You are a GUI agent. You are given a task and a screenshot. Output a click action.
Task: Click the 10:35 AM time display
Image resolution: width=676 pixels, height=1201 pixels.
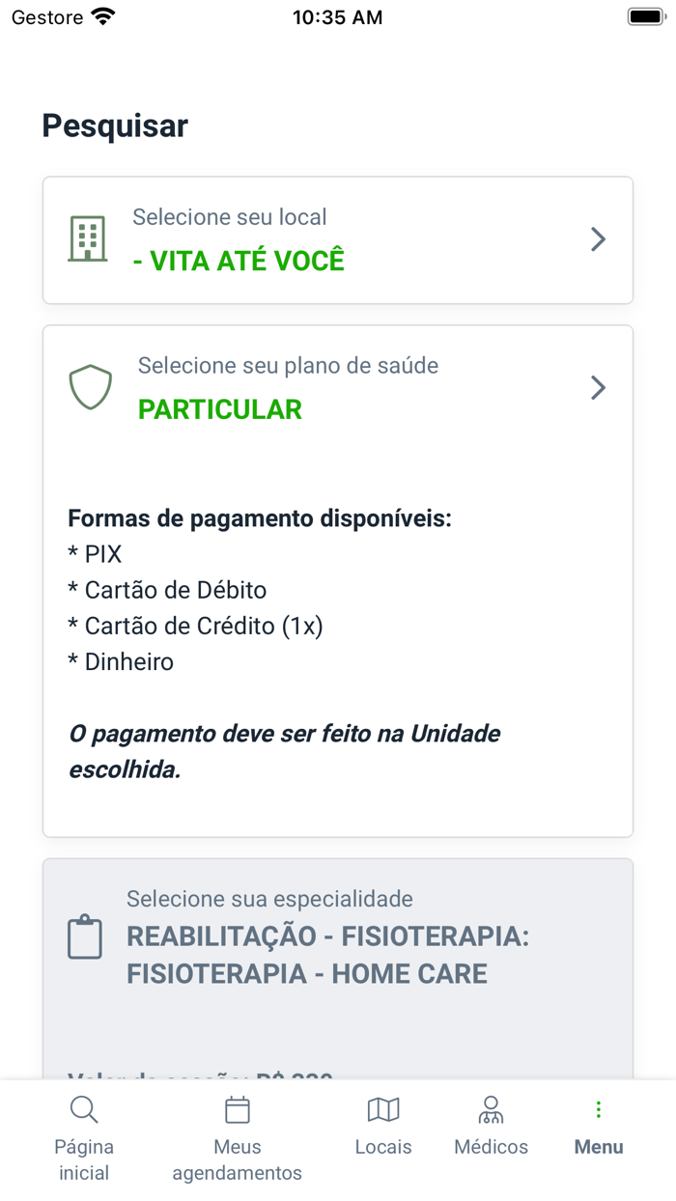338,15
